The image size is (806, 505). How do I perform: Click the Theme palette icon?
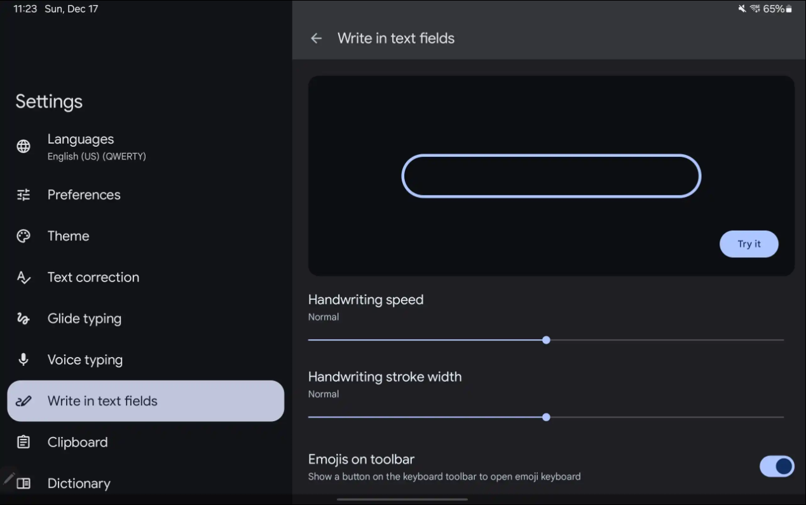pyautogui.click(x=24, y=236)
